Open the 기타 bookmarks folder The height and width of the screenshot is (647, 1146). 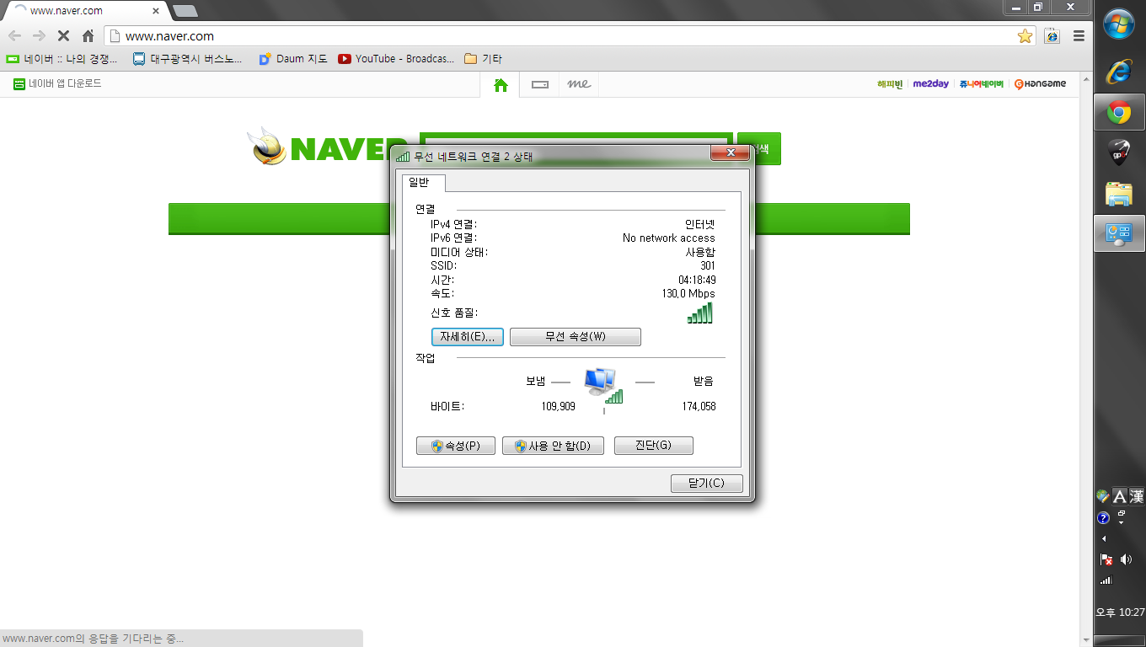click(x=483, y=59)
